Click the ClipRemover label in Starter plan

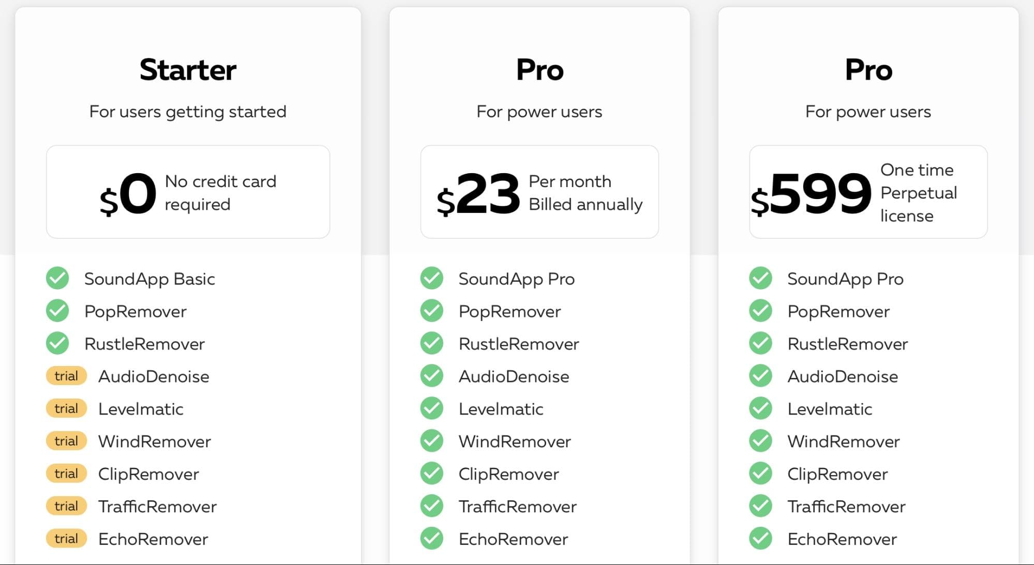pyautogui.click(x=148, y=474)
